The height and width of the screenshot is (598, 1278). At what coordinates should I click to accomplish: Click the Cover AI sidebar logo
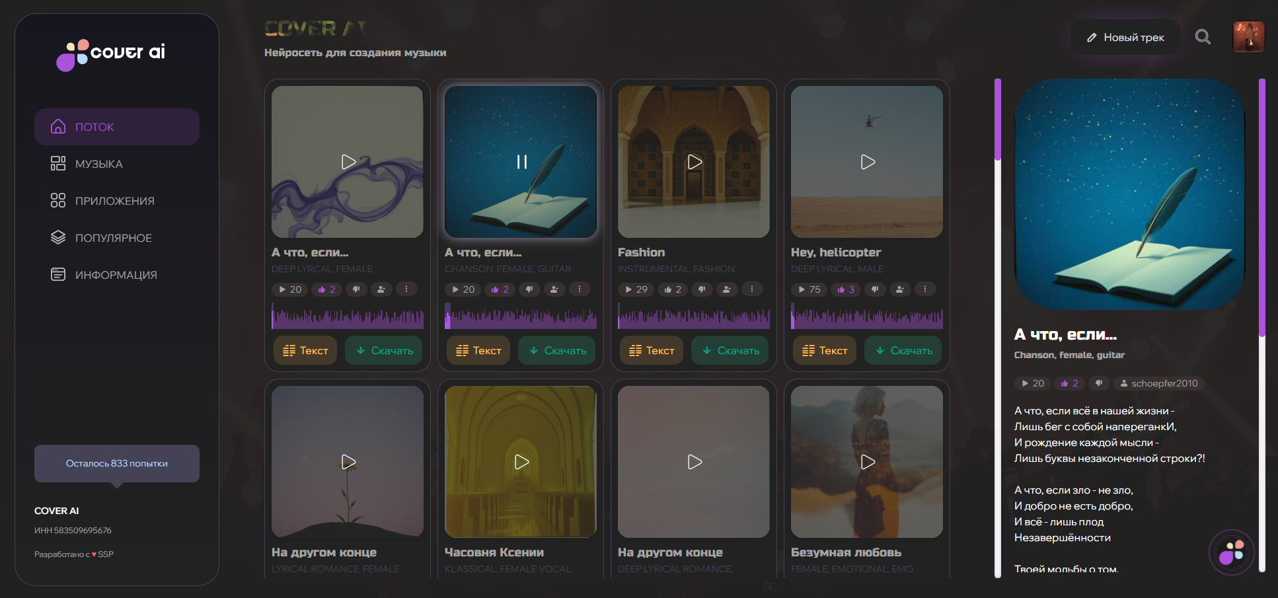111,54
